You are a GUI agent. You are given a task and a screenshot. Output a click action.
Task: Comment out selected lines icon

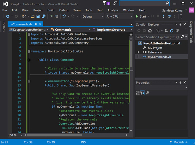pyautogui.click(x=51, y=16)
